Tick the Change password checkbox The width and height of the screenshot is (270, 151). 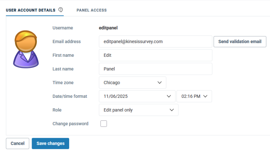pyautogui.click(x=104, y=123)
